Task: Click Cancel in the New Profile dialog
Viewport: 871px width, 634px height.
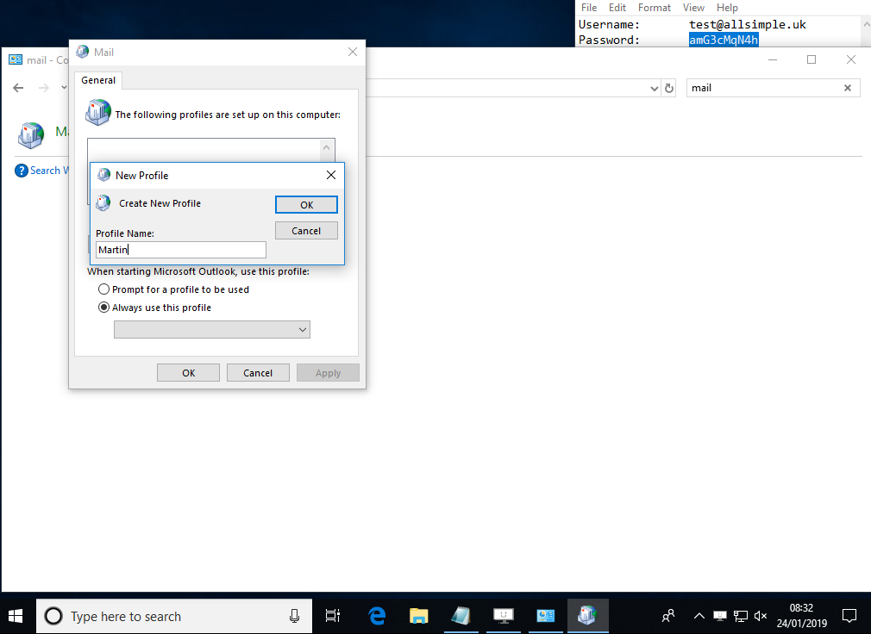Action: pyautogui.click(x=306, y=231)
